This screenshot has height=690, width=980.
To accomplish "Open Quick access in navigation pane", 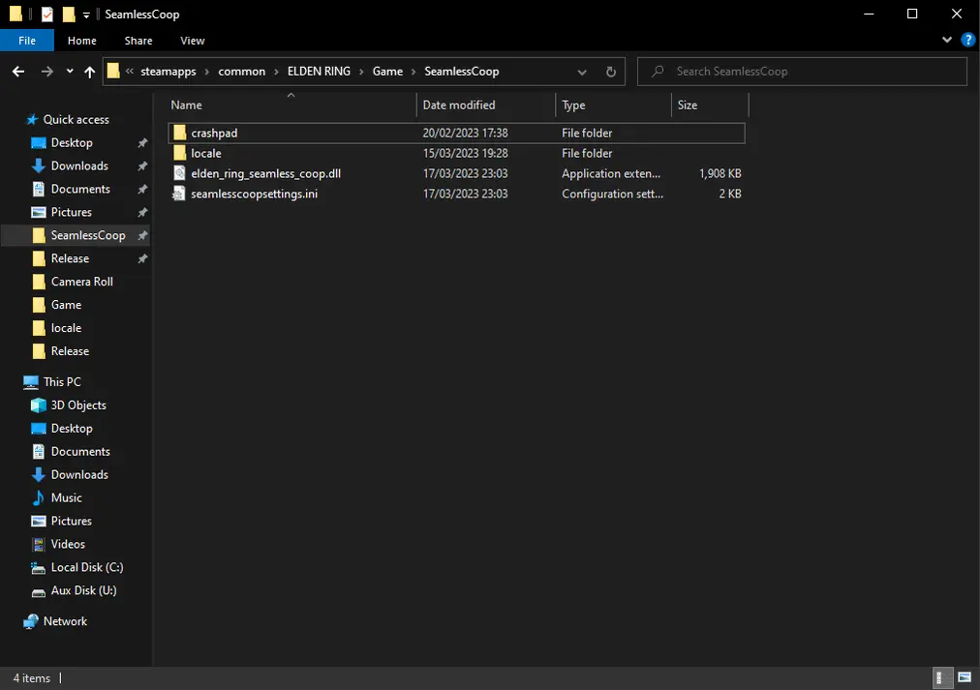I will click(x=76, y=119).
